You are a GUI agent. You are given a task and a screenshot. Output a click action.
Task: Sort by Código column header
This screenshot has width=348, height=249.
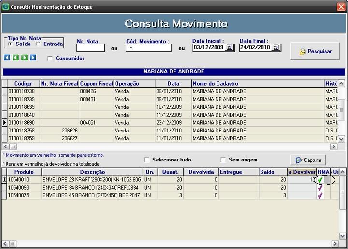pyautogui.click(x=23, y=84)
